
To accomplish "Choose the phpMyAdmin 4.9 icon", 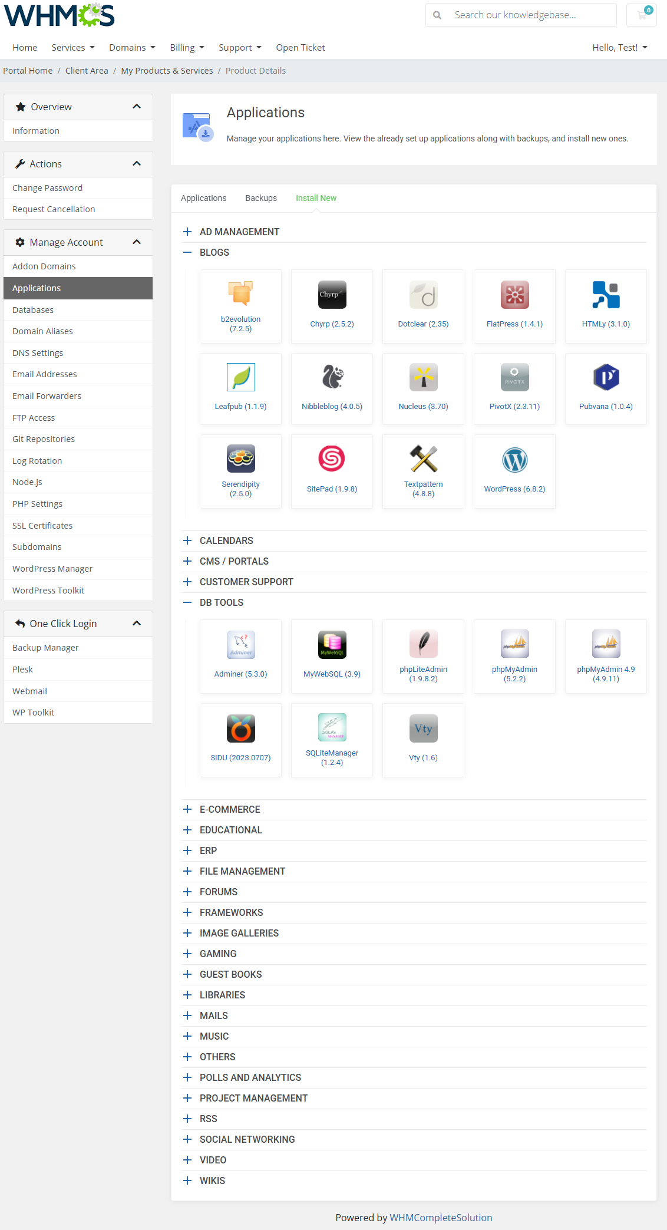I will 606,644.
